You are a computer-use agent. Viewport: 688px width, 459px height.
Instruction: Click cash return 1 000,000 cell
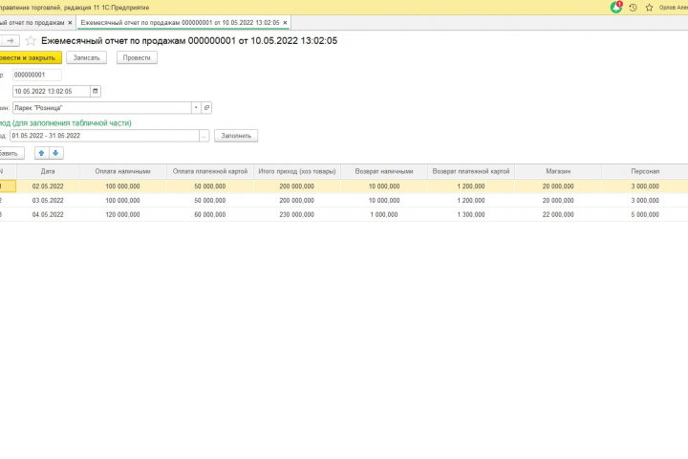(x=384, y=215)
